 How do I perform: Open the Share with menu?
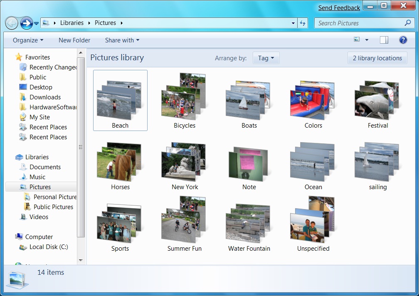coord(121,40)
